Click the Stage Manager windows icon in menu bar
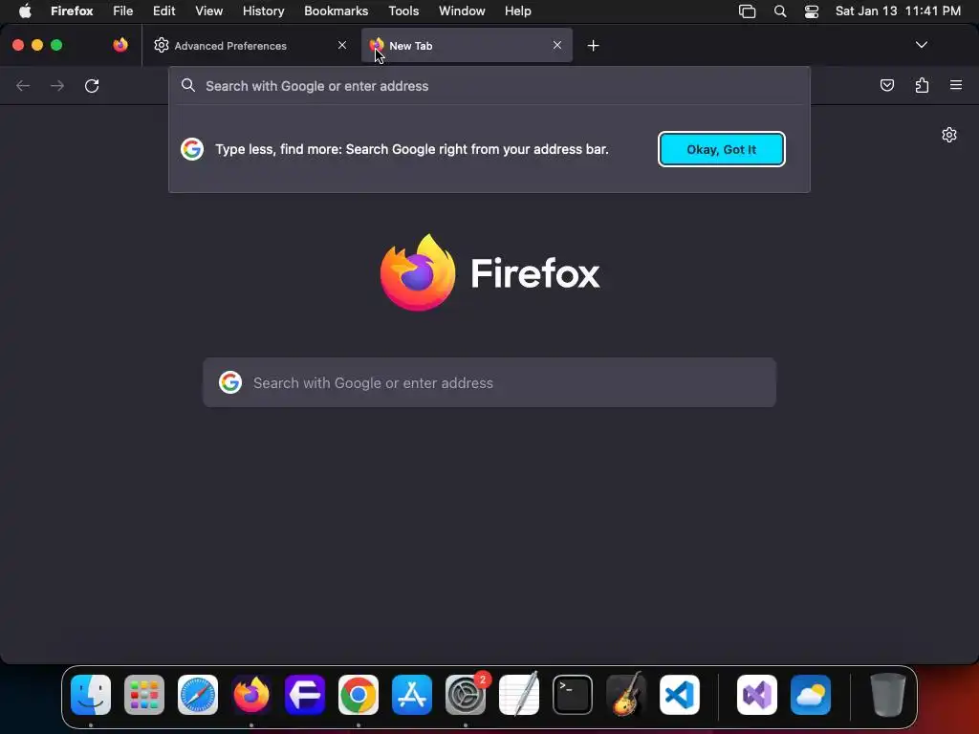 (x=747, y=11)
